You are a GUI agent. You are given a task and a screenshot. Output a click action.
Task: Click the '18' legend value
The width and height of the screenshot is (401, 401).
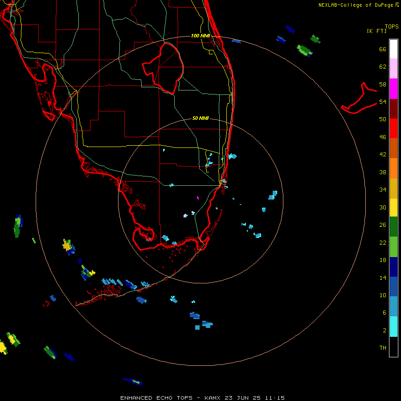[383, 260]
